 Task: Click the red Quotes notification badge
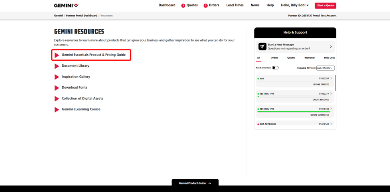click(183, 6)
